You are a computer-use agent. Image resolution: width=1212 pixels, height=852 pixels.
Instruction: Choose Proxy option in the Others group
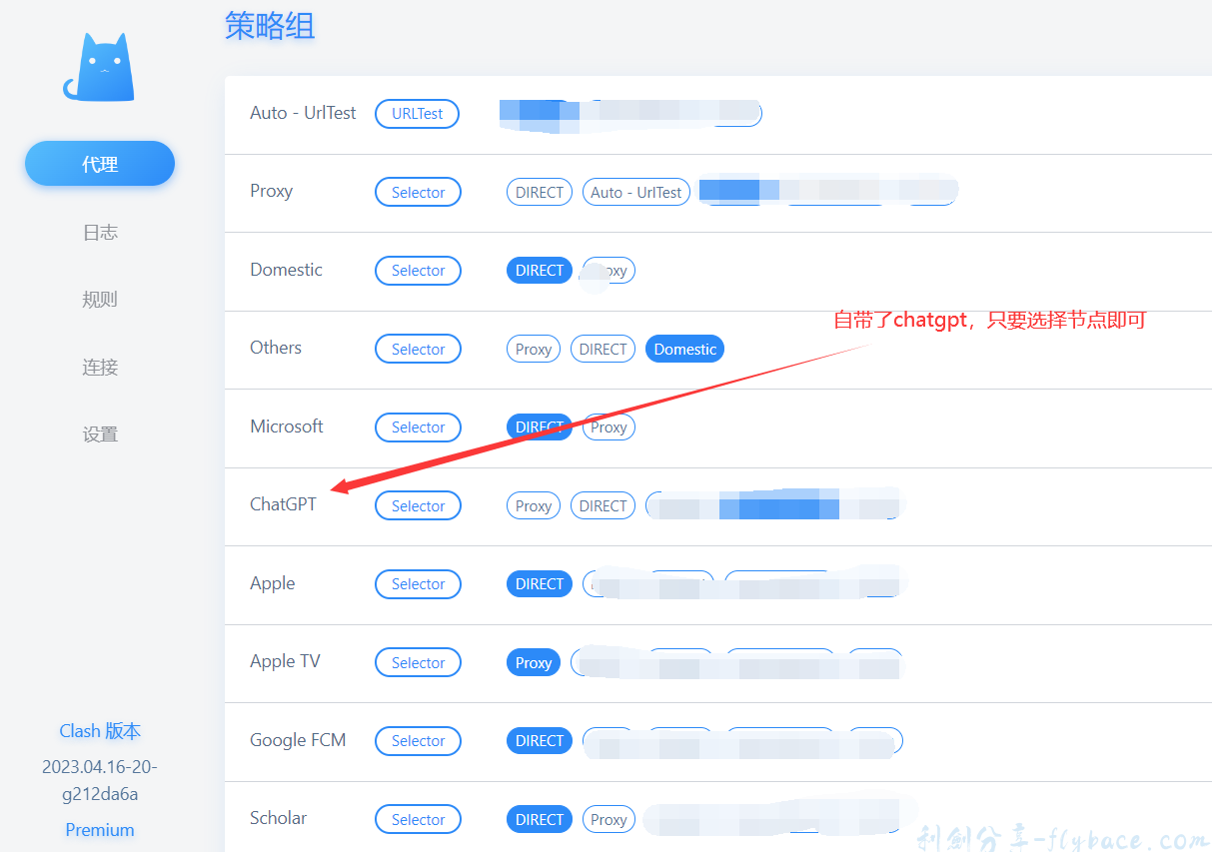534,349
